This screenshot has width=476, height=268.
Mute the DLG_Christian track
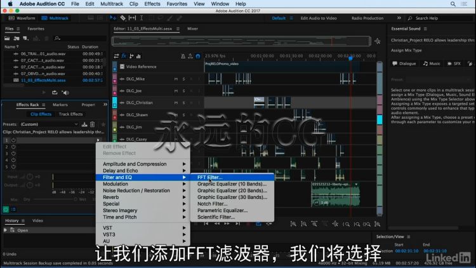click(176, 103)
